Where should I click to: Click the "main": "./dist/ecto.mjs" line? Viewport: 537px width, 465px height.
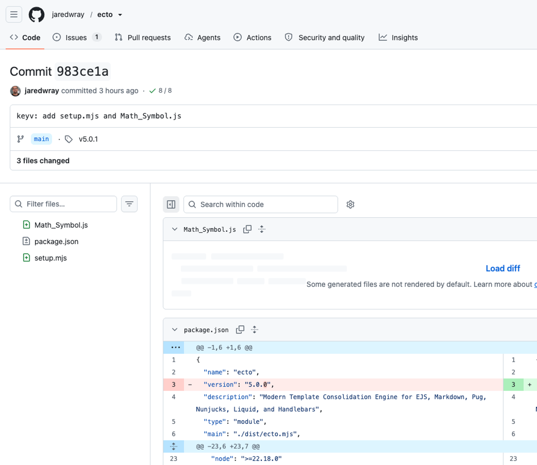(x=333, y=434)
